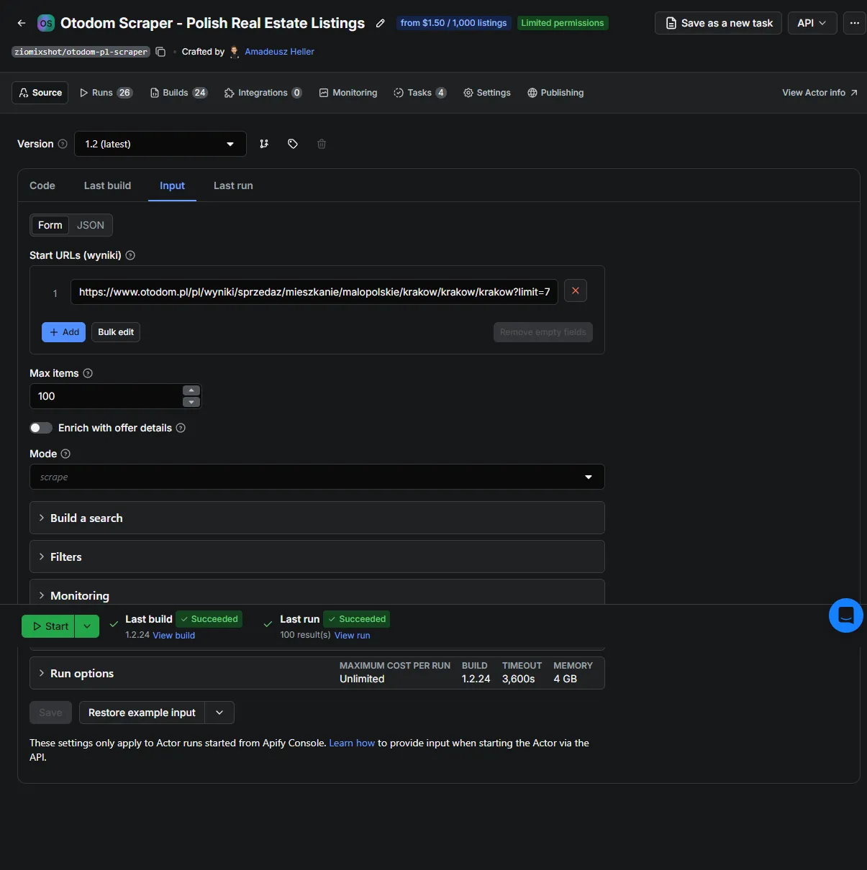Screen dimensions: 867x870
Task: Open the Mode scrape dropdown
Action: point(317,477)
